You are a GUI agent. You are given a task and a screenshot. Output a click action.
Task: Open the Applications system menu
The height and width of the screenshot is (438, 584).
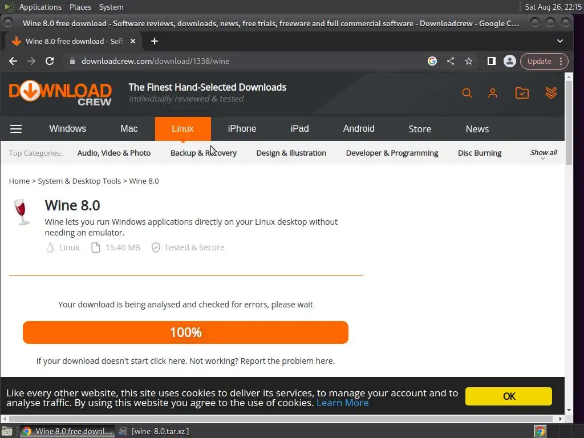coord(40,7)
